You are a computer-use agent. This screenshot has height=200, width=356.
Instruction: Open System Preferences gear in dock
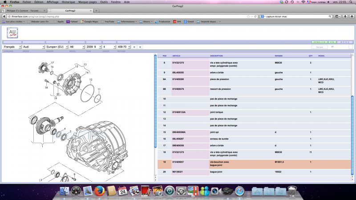180,191
